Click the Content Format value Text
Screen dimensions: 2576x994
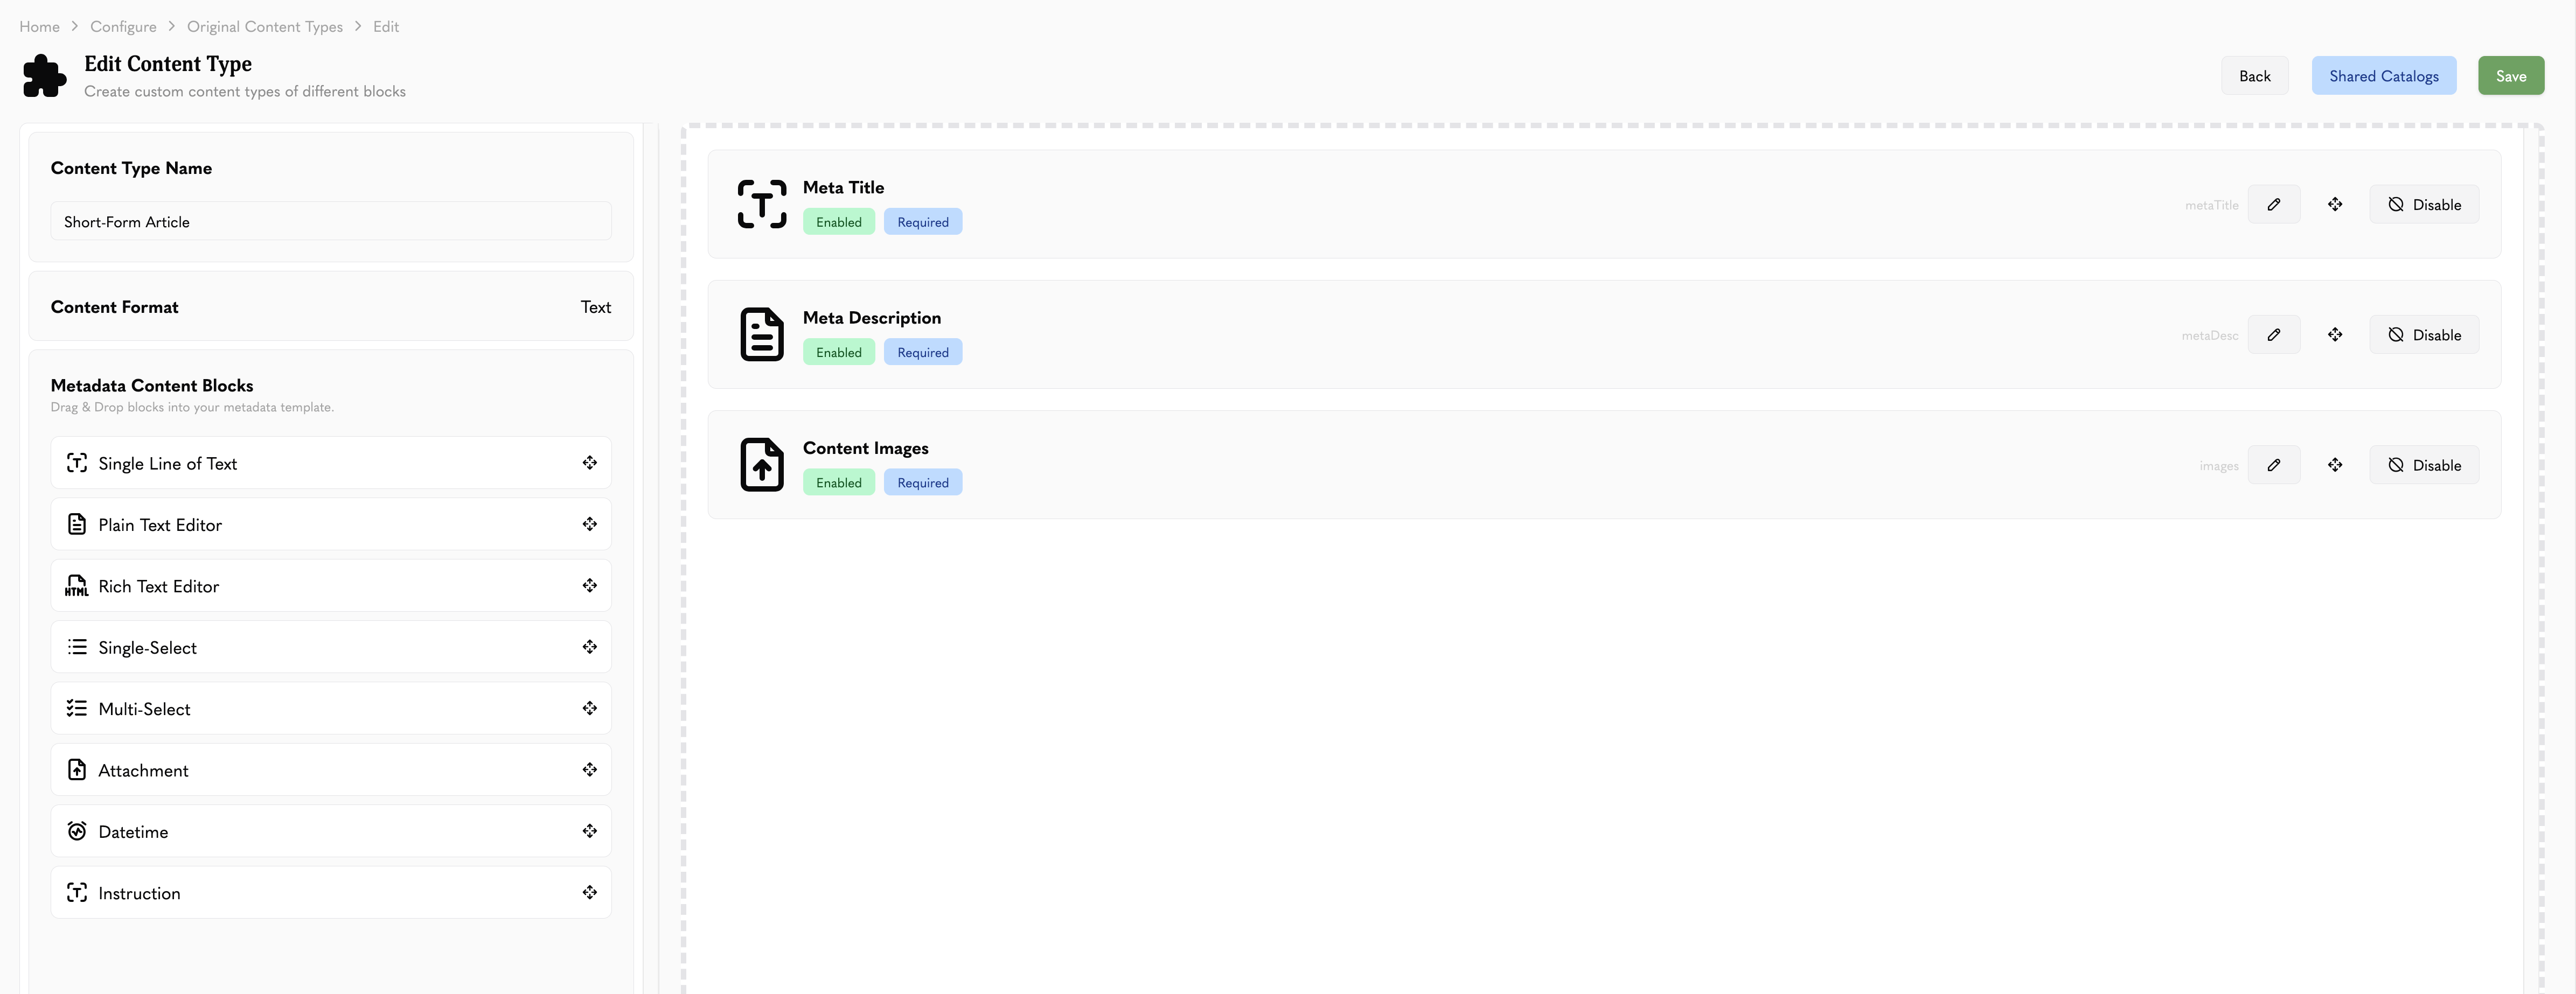[x=596, y=307]
